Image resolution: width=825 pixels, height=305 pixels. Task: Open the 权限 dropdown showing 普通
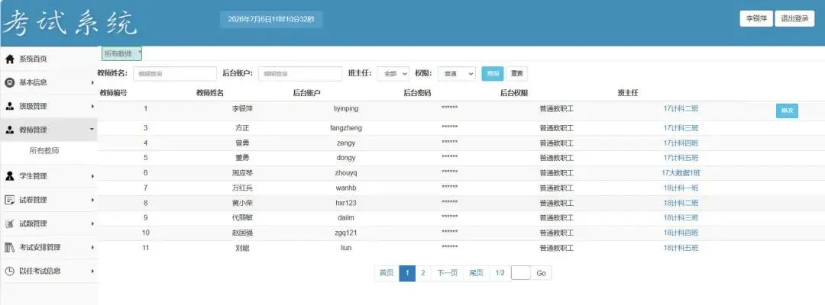[456, 74]
